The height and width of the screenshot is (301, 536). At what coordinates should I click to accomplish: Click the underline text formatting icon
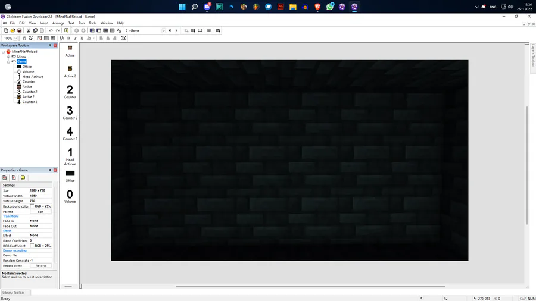82,38
